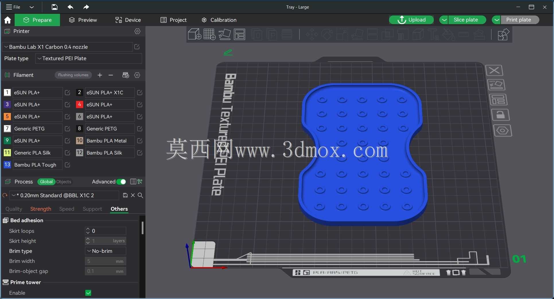Search process settings
The image size is (554, 299).
pos(140,195)
